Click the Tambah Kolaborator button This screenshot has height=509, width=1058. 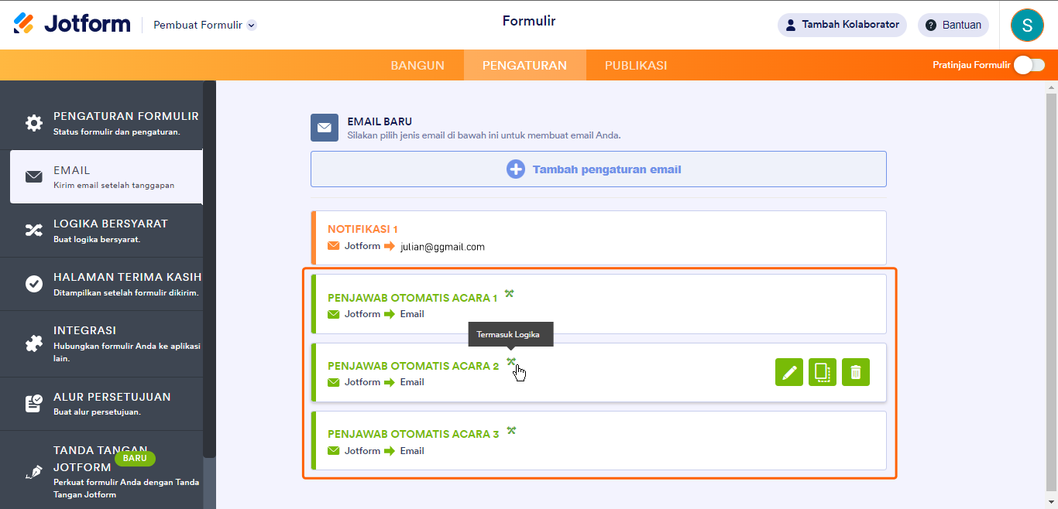tap(842, 25)
